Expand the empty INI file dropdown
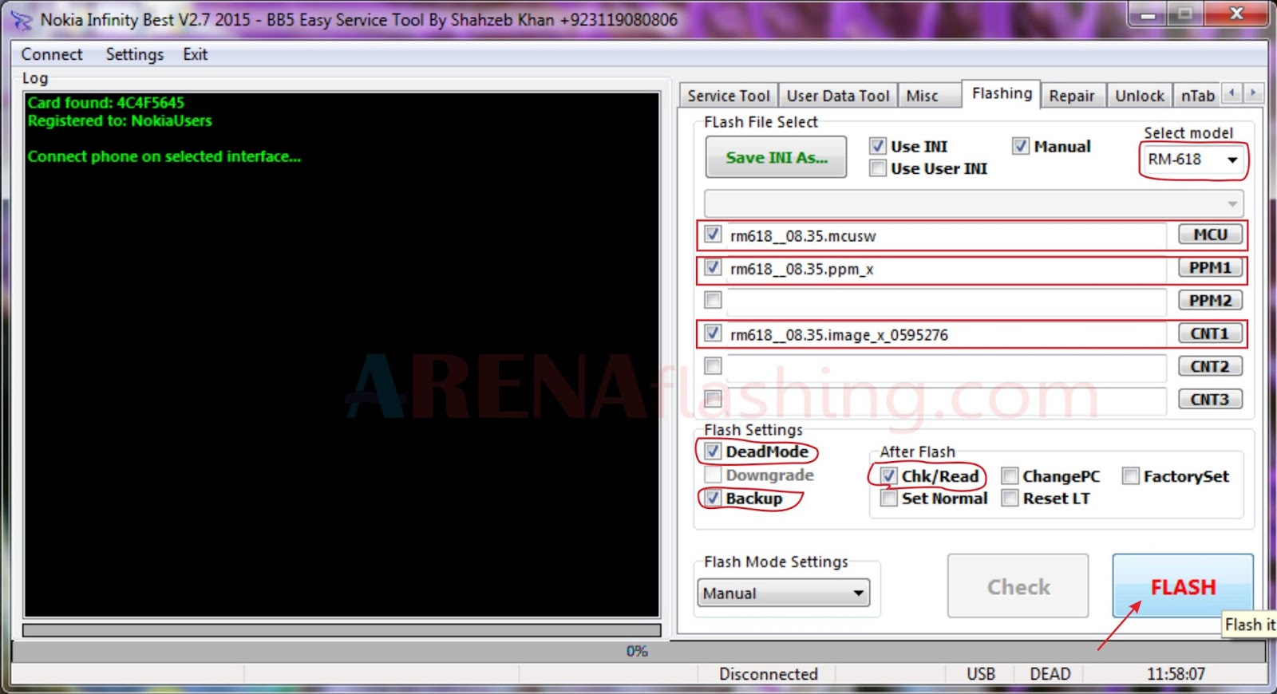 point(974,203)
